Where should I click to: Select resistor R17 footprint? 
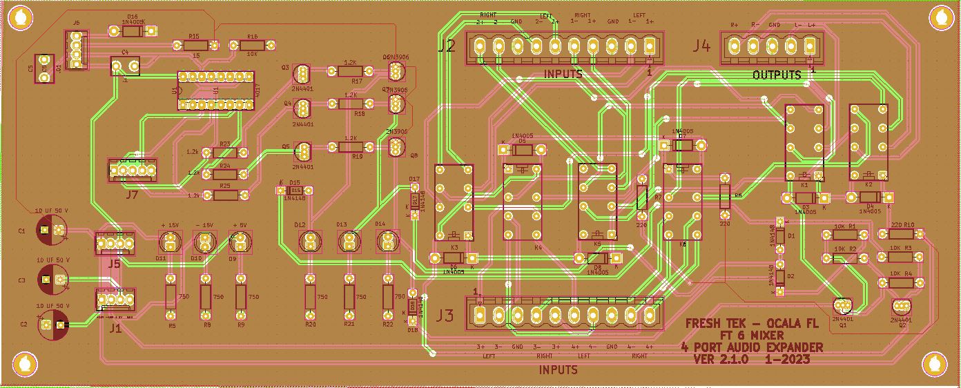click(x=351, y=70)
